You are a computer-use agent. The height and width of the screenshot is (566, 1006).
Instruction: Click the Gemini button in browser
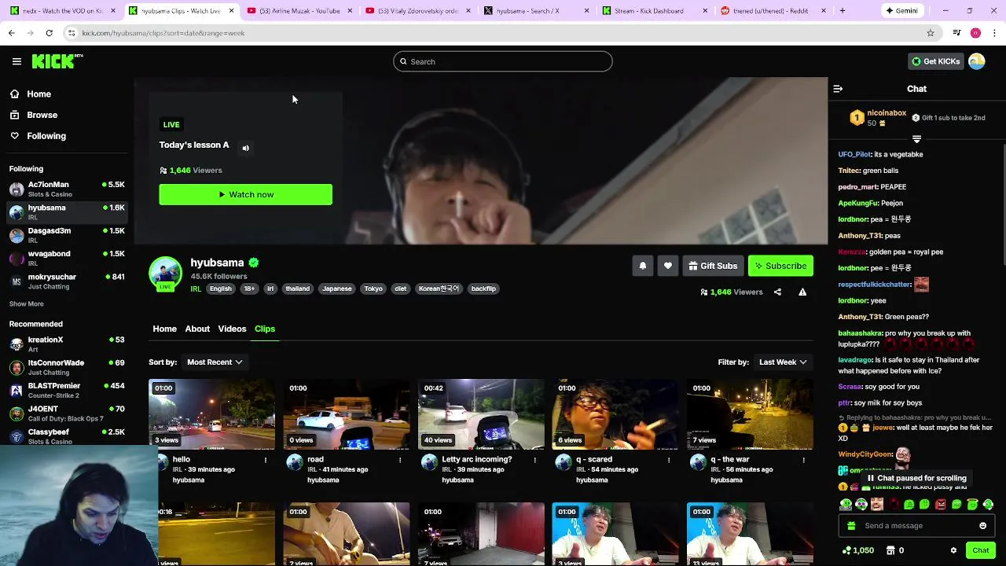coord(901,11)
